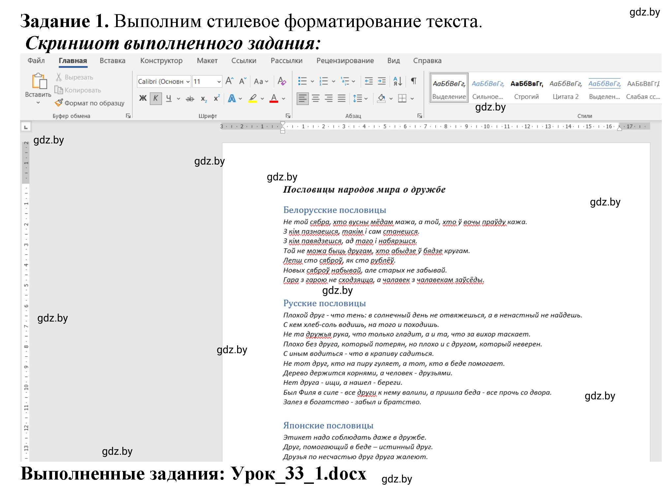Decrease paragraph indent
672x497 pixels.
click(369, 81)
